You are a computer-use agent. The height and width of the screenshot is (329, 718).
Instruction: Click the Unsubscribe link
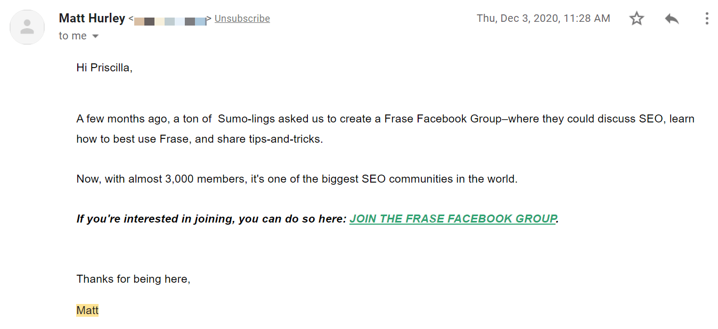tap(242, 19)
